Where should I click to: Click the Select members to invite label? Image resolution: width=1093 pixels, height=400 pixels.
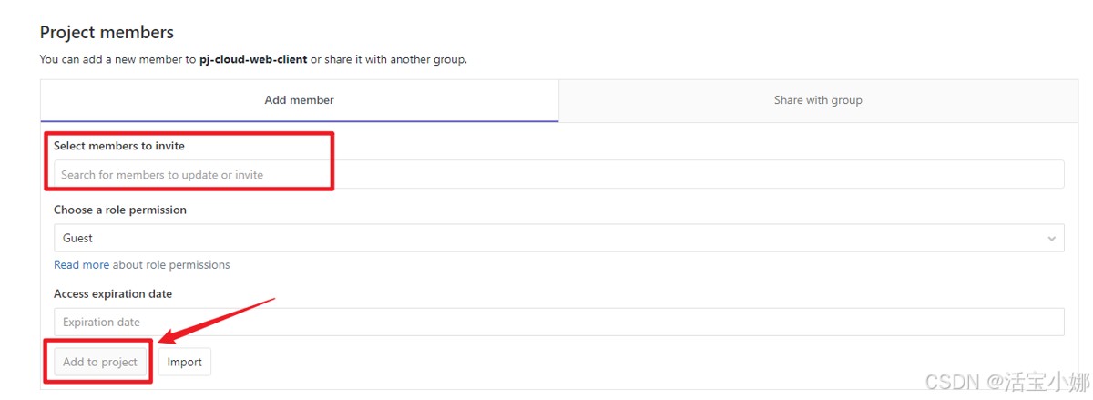point(119,146)
